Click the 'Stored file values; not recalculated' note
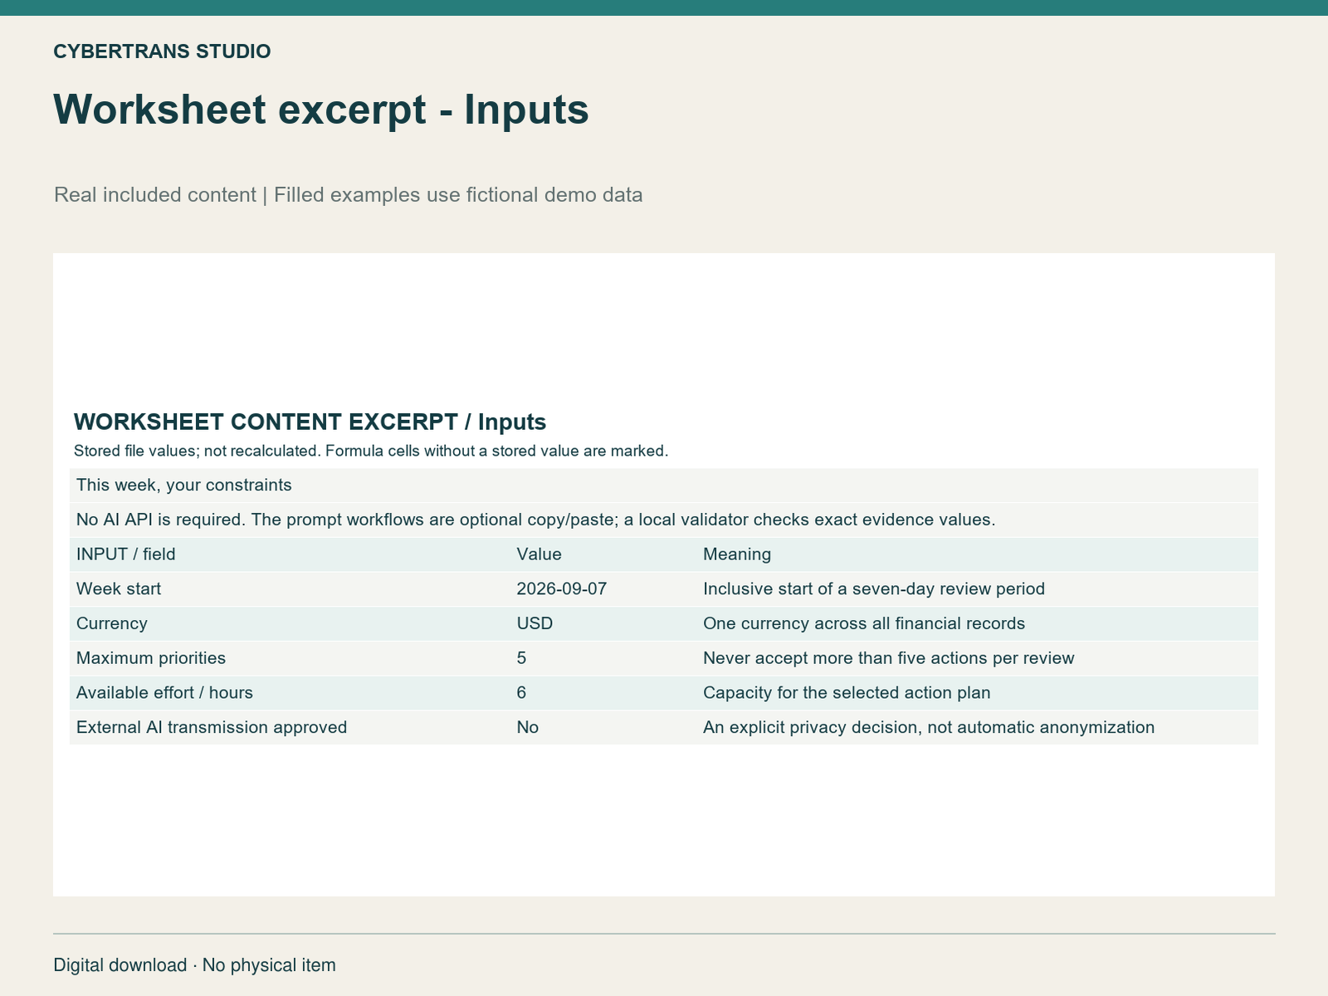The width and height of the screenshot is (1328, 996). (x=371, y=452)
